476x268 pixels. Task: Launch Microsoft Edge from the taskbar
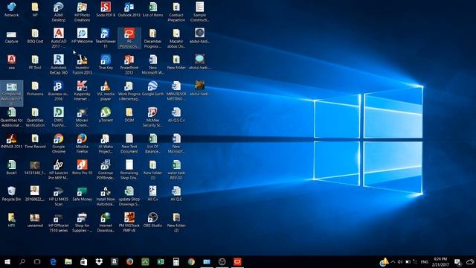click(x=53, y=261)
